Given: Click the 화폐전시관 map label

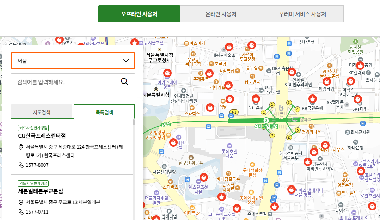Looking at the screenshot, I should pos(360,132).
